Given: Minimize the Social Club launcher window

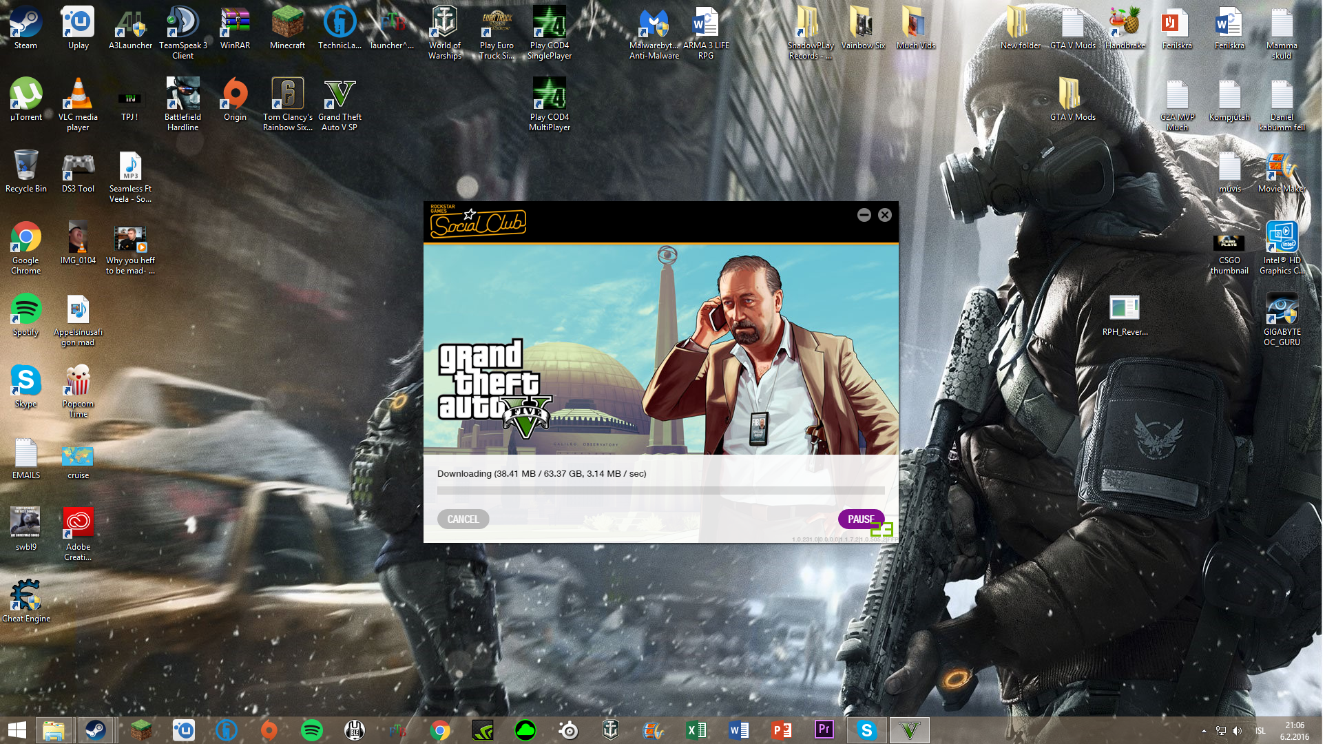Looking at the screenshot, I should pos(864,215).
